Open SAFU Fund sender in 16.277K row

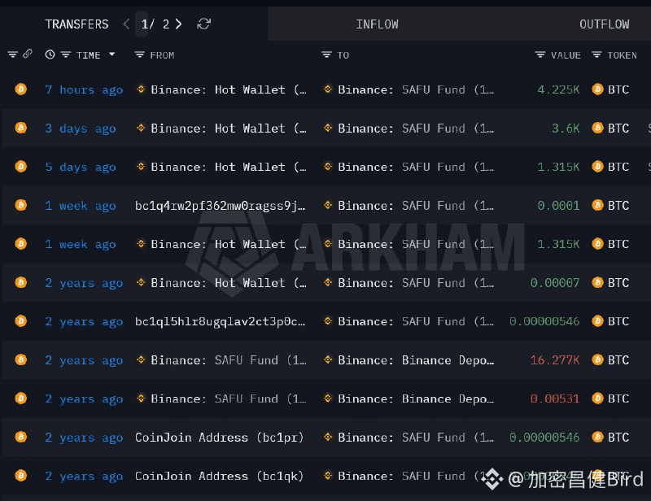(229, 360)
